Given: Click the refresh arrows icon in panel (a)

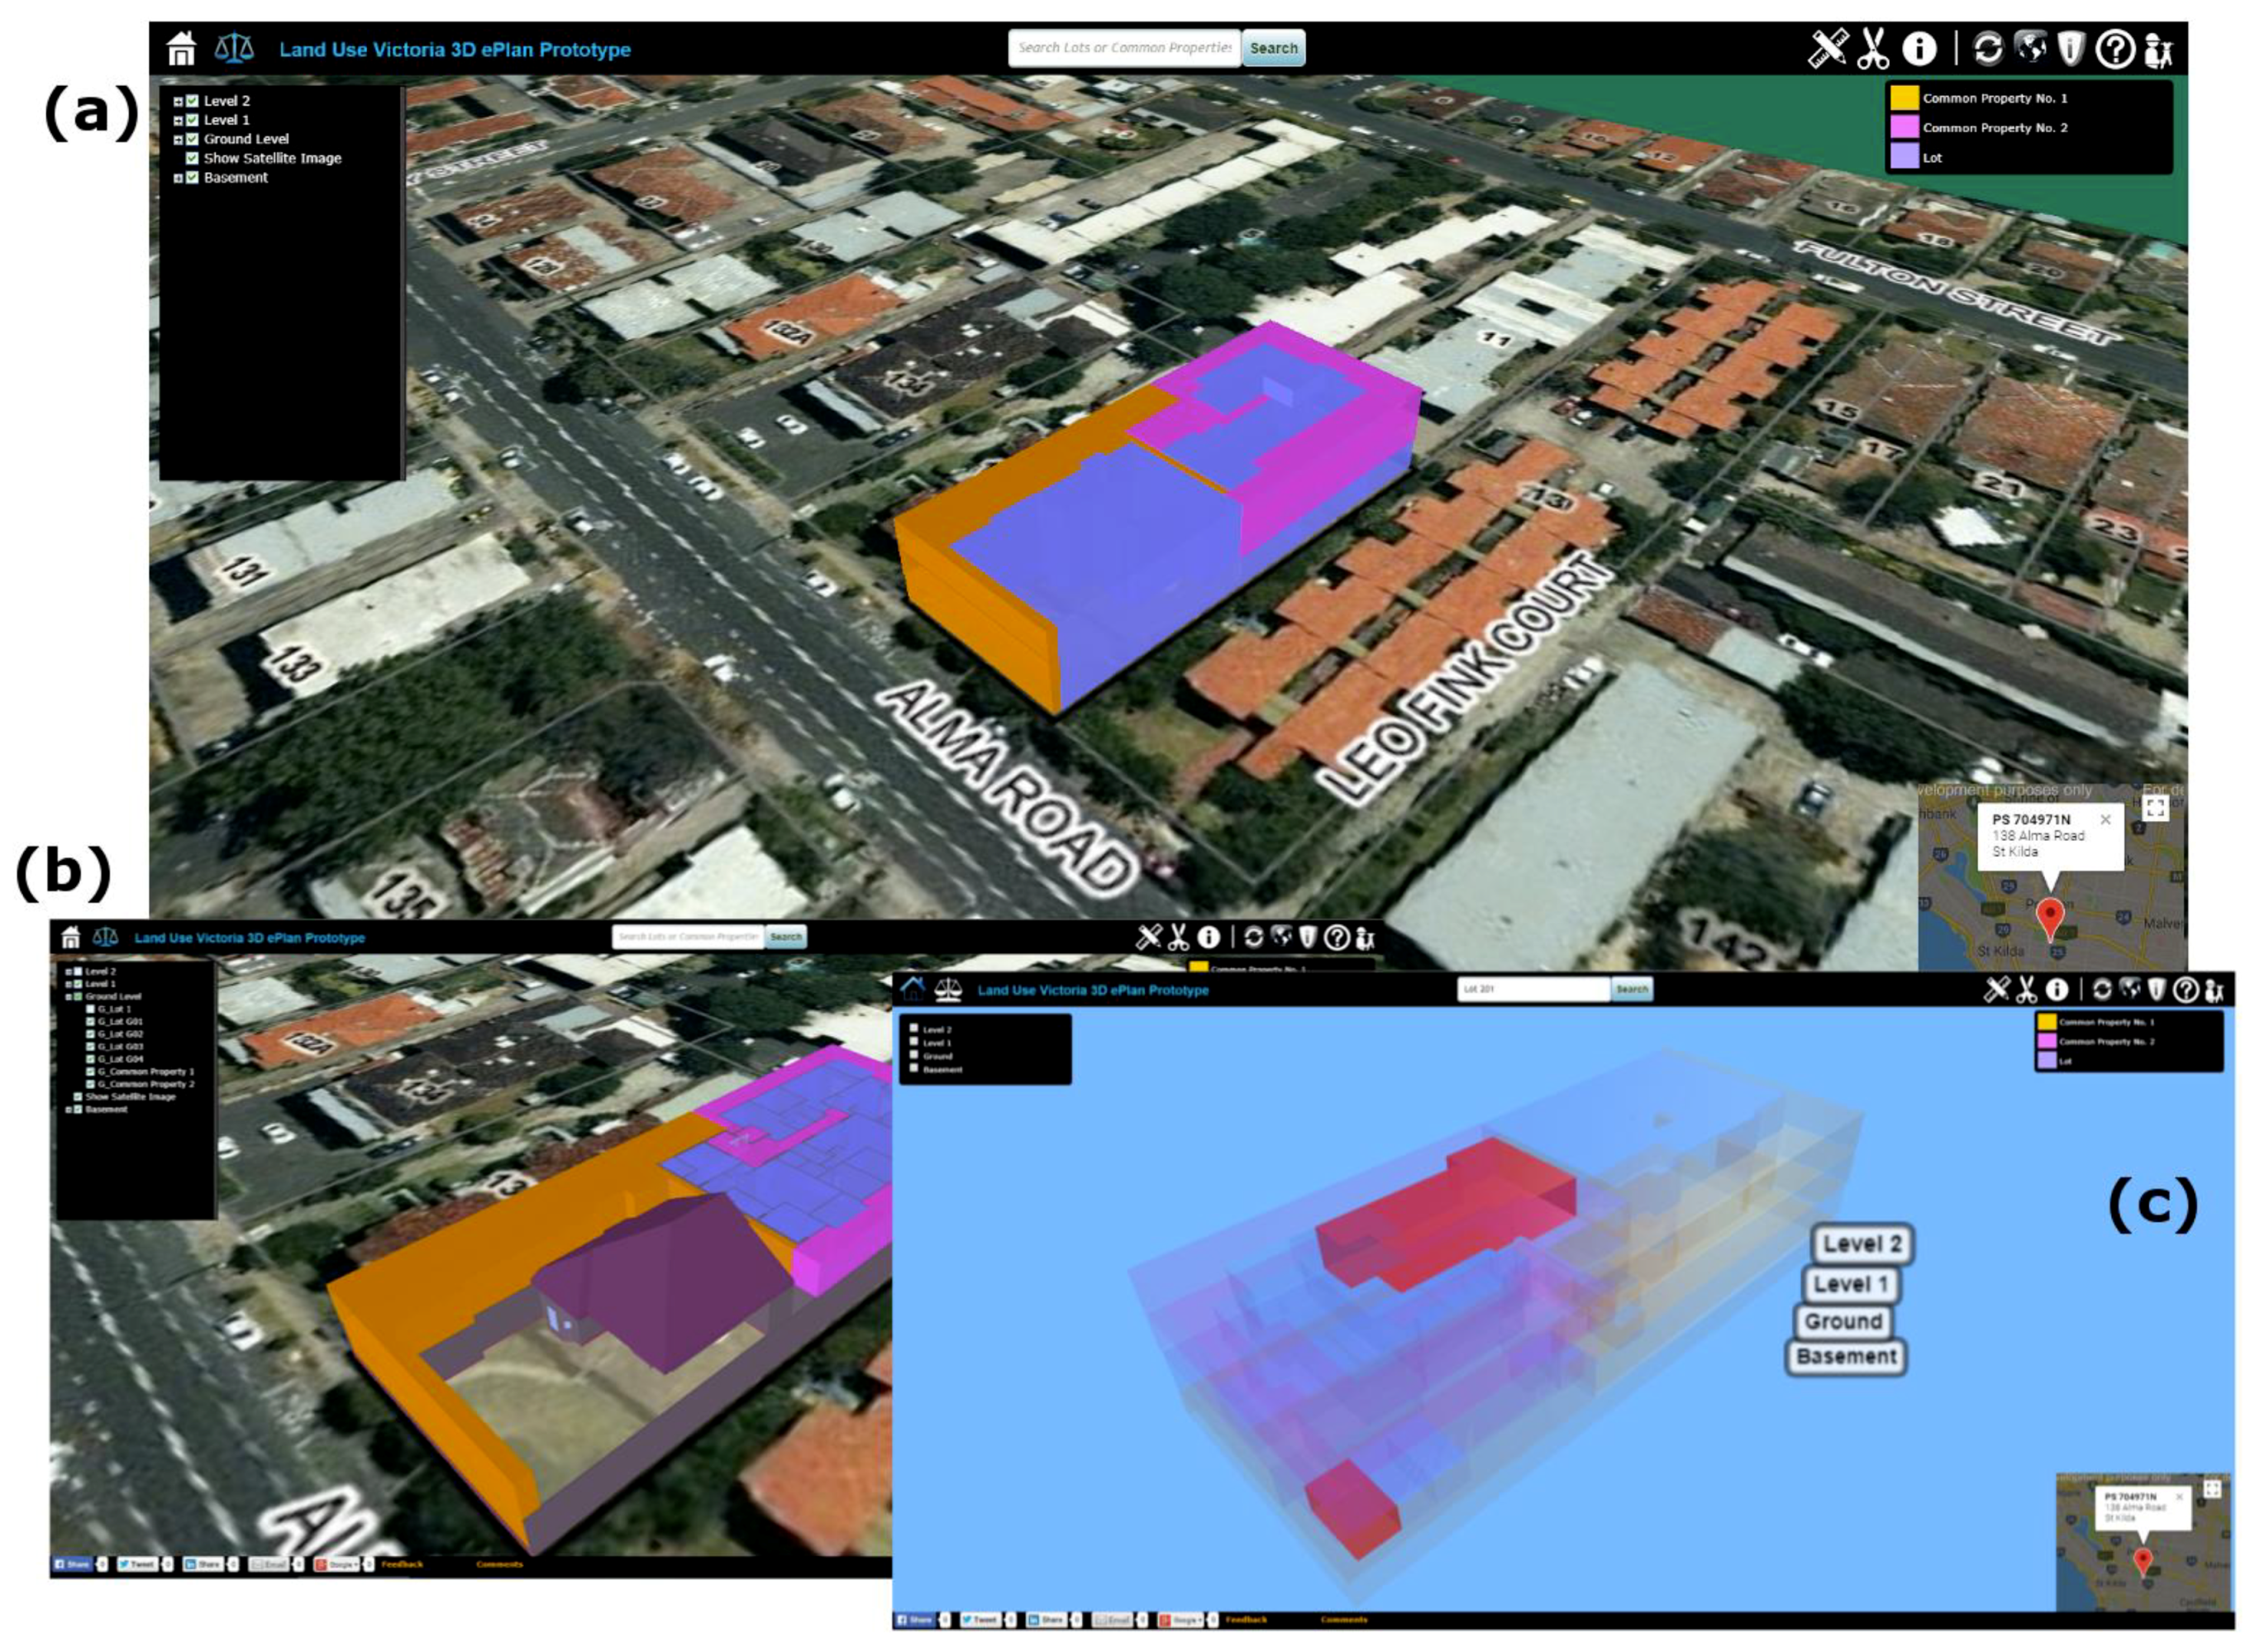Looking at the screenshot, I should (x=1988, y=48).
